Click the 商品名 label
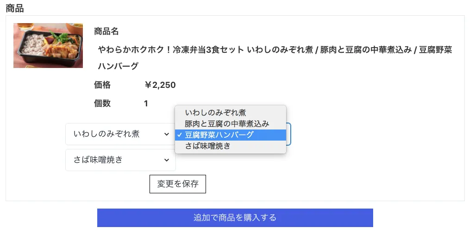The image size is (475, 234). [x=106, y=31]
